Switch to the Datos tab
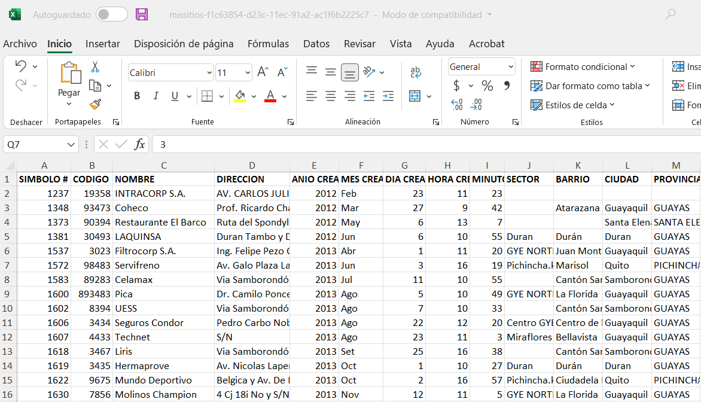The image size is (701, 402). click(x=316, y=44)
